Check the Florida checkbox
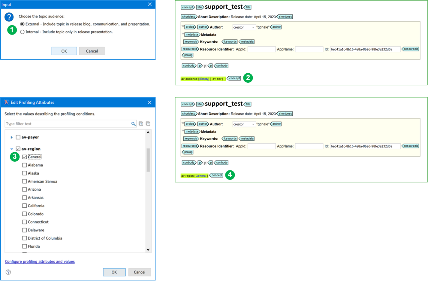 point(25,246)
